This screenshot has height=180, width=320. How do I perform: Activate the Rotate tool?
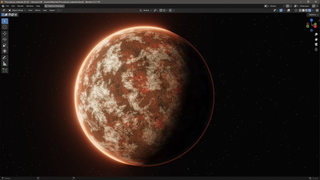tap(5, 39)
